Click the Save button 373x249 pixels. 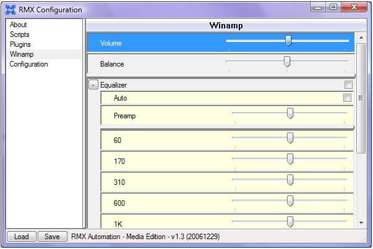click(53, 237)
